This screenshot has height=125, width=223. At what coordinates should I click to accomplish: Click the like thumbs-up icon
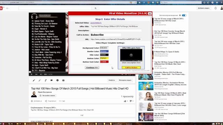click(x=125, y=101)
